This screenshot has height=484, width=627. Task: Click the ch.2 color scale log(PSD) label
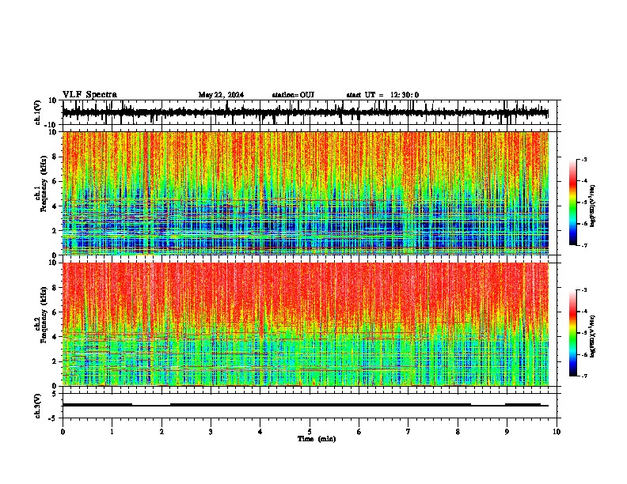[593, 337]
